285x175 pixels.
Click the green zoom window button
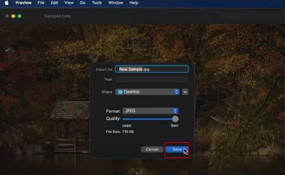point(20,16)
